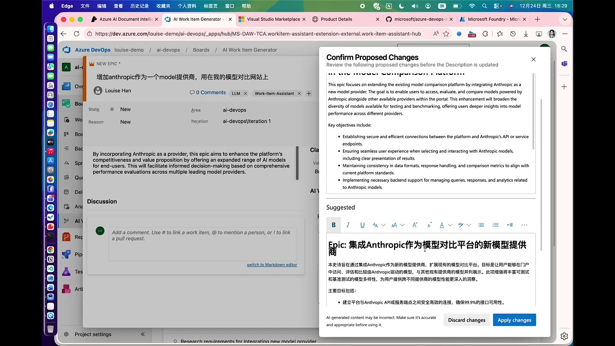The image size is (615, 346).
Task: Click the Add a comment text box
Action: click(x=203, y=244)
